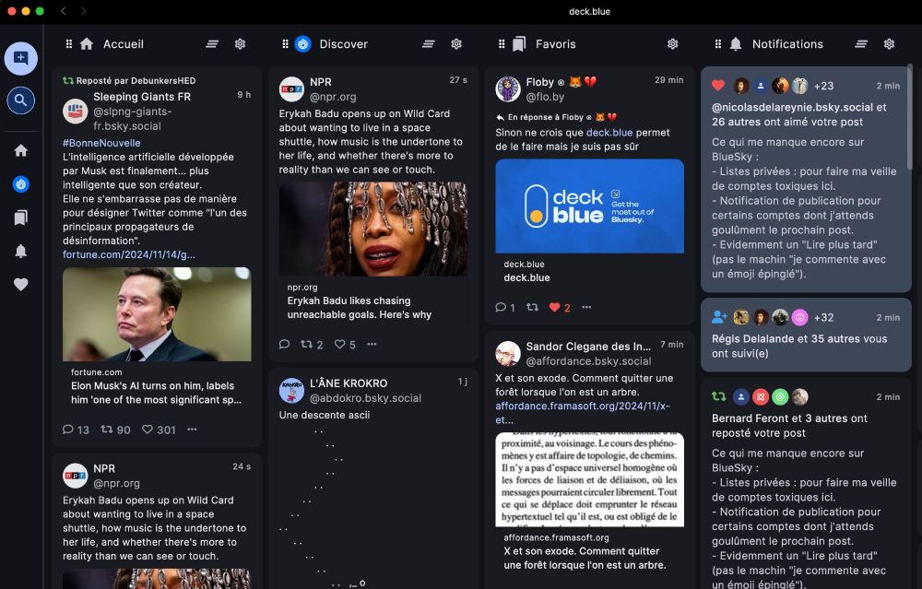Go to Home via sidebar icon
922x589 pixels.
point(20,150)
